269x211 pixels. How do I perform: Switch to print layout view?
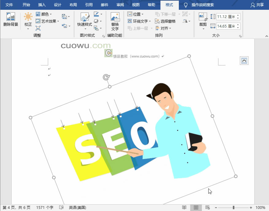point(196,208)
